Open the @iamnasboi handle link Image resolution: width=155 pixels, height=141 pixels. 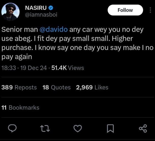click(x=41, y=15)
